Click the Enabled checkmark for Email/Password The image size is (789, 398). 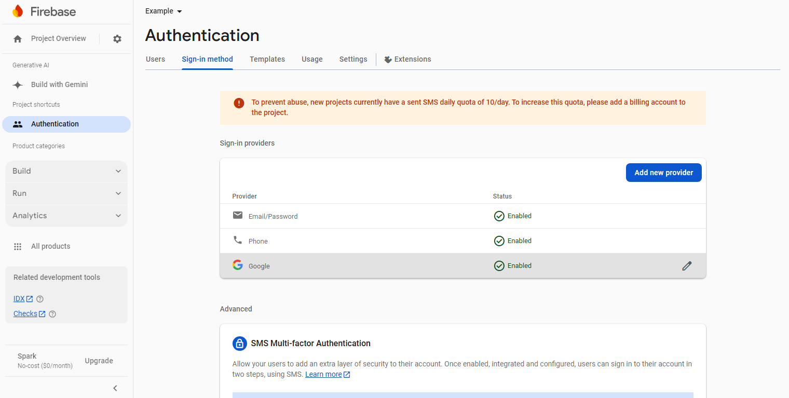[499, 216]
